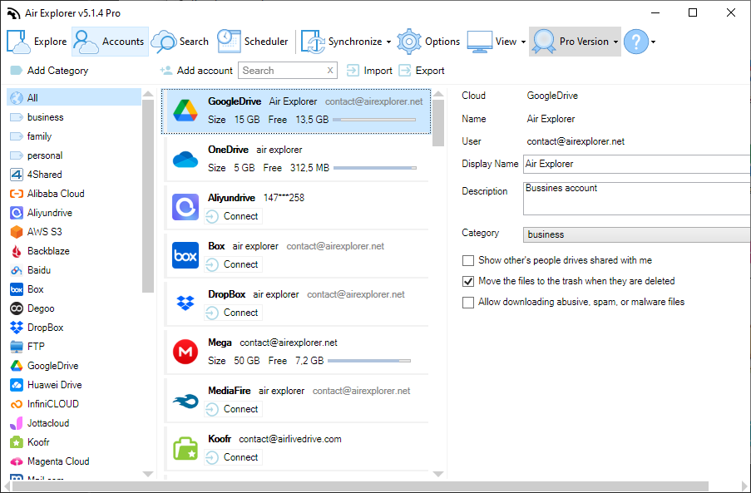Export accounts

coord(422,71)
